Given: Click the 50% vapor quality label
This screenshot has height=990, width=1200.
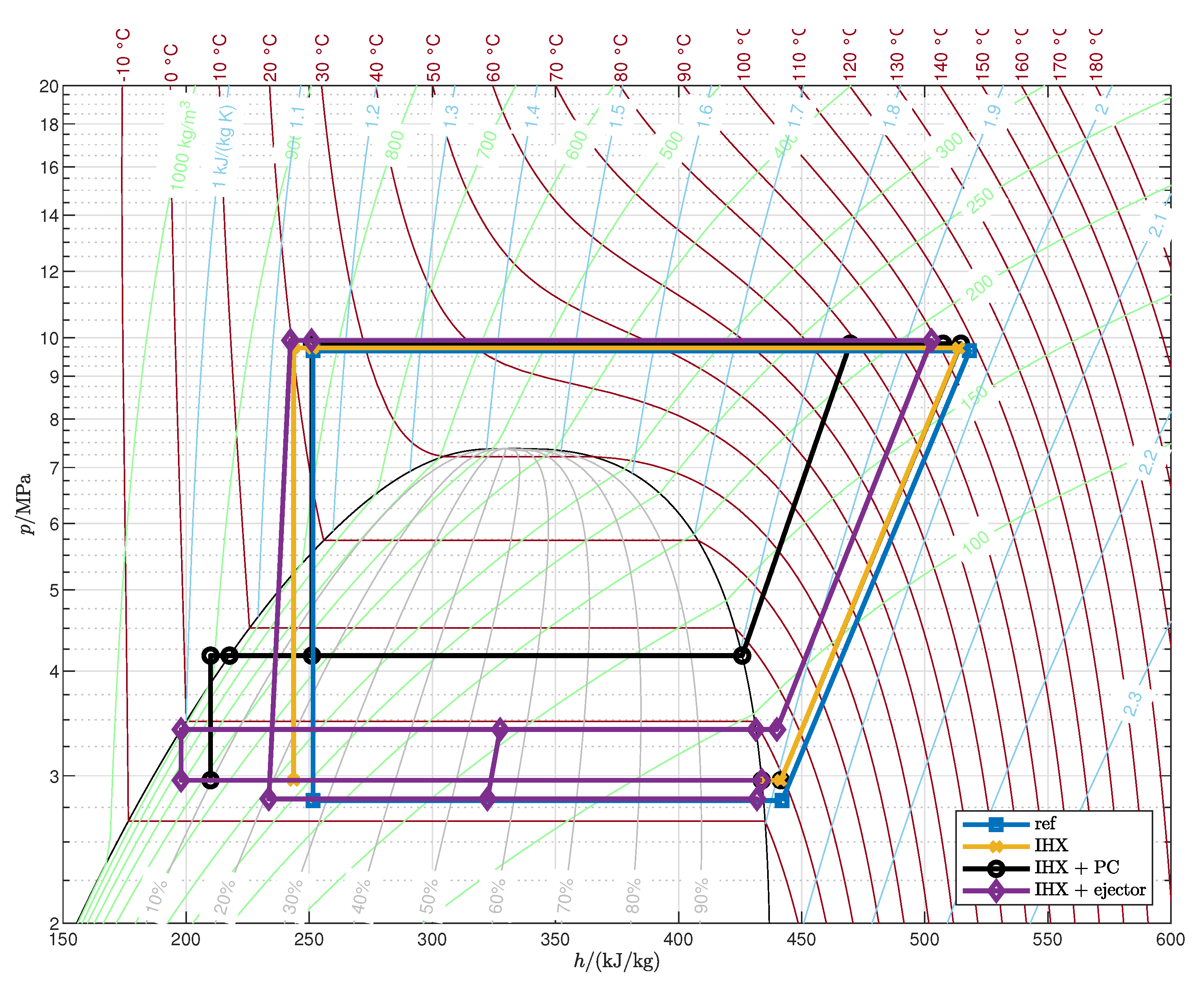Looking at the screenshot, I should pos(429,897).
